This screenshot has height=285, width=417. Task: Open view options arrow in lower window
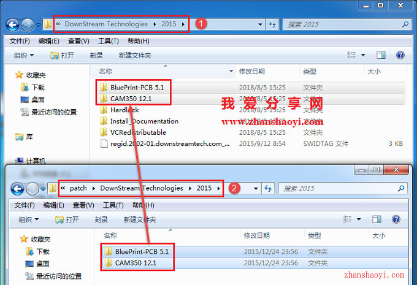tap(359, 219)
